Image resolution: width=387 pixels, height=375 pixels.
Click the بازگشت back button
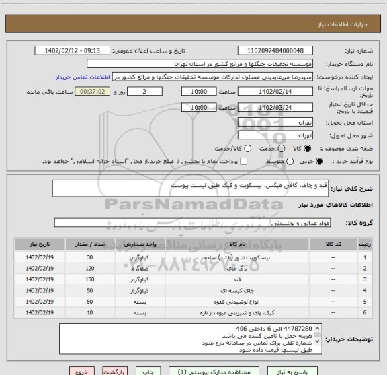click(x=115, y=371)
